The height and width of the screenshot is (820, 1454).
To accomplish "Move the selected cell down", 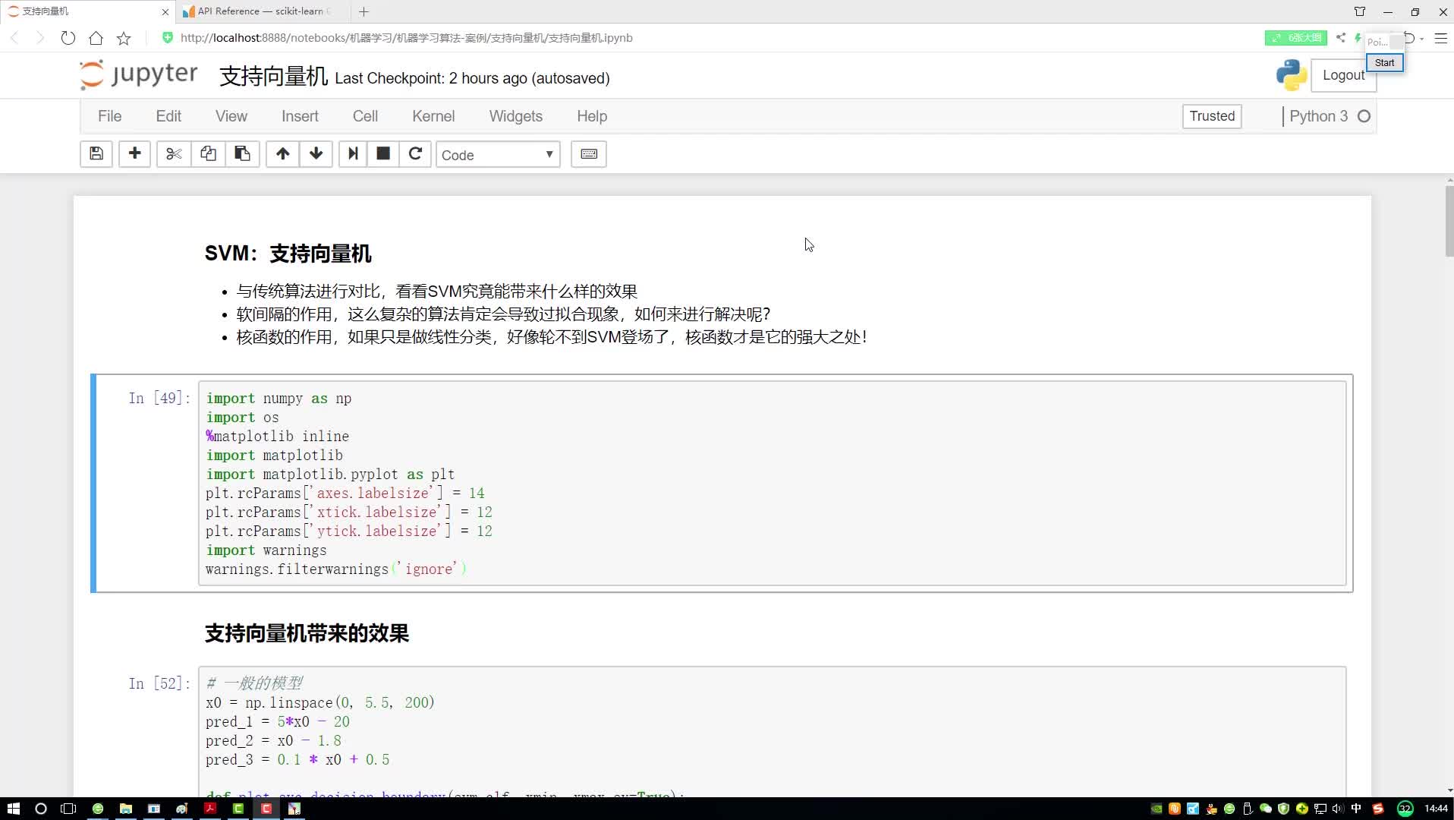I will (316, 154).
